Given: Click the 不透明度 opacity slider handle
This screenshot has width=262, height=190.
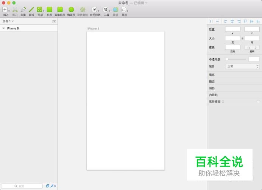Looking at the screenshot, I should (x=227, y=59).
